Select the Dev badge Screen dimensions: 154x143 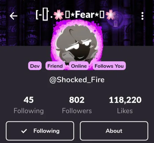pos(35,66)
